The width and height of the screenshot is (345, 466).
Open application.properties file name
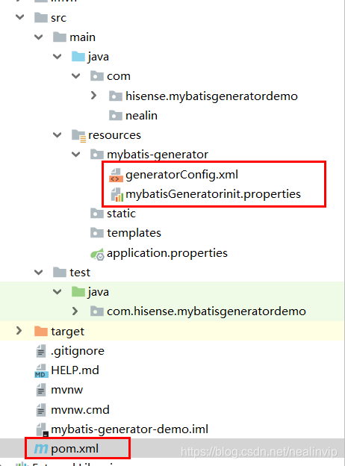pyautogui.click(x=167, y=253)
